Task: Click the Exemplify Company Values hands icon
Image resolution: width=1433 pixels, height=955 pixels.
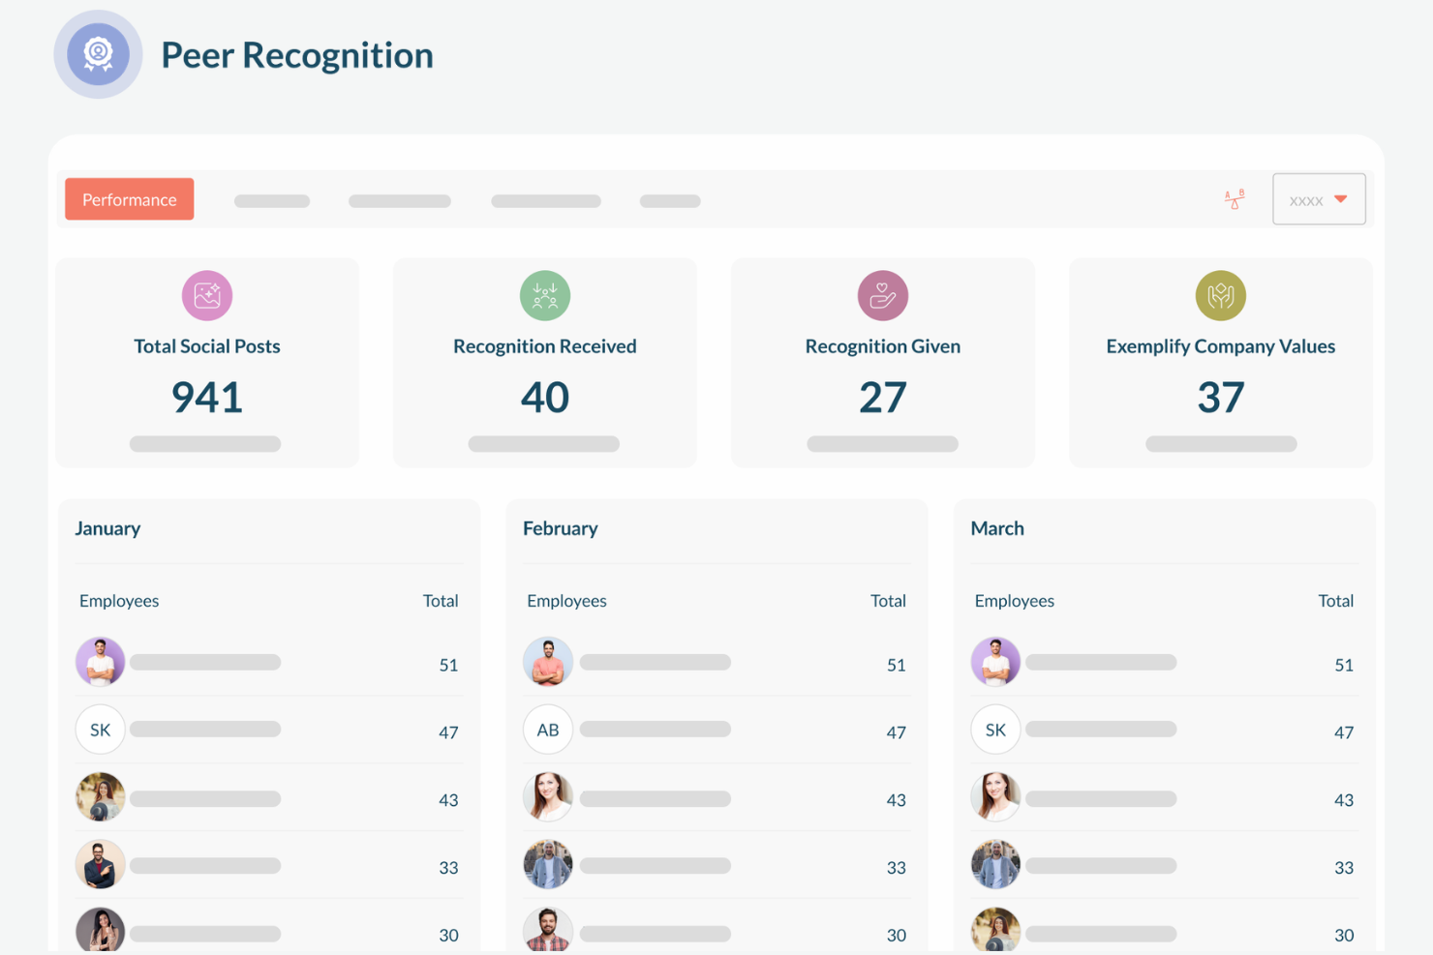Action: point(1220,295)
